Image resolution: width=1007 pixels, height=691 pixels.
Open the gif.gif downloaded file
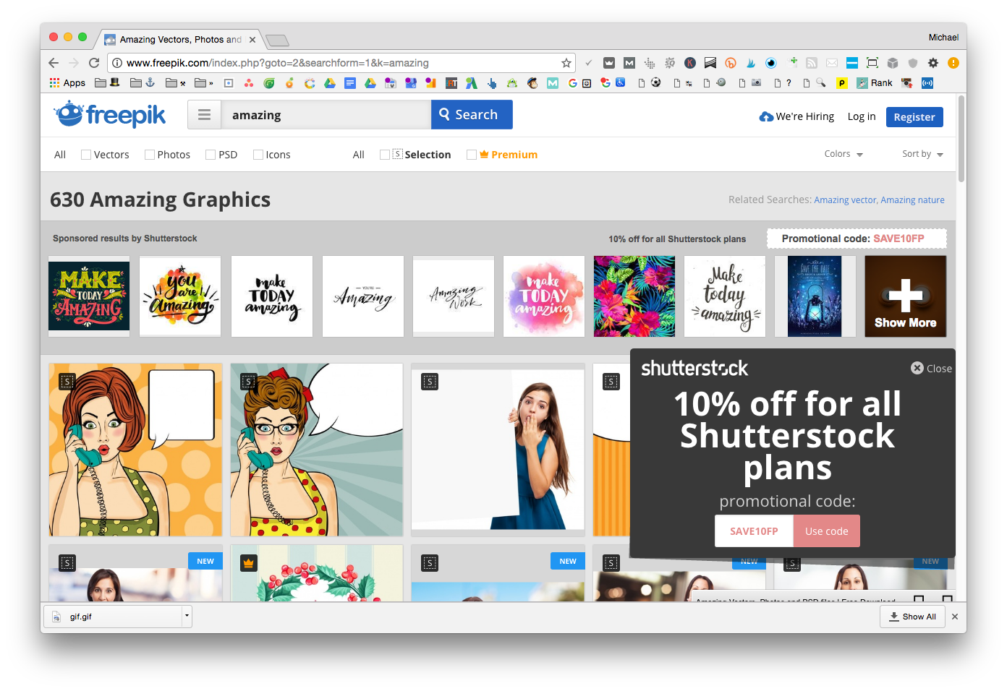[114, 617]
